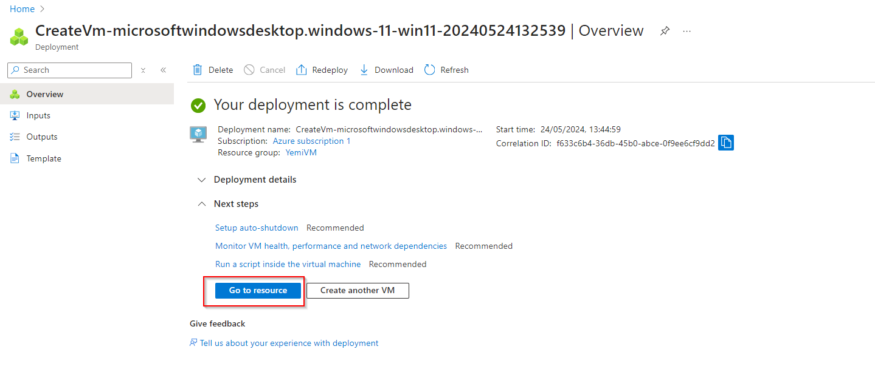Click the Cancel circle icon
This screenshot has height=369, width=875.
click(x=249, y=70)
